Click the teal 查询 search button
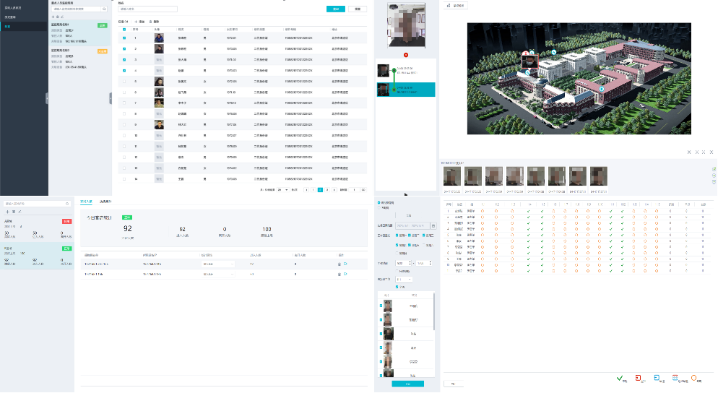The image size is (718, 393). [x=334, y=9]
